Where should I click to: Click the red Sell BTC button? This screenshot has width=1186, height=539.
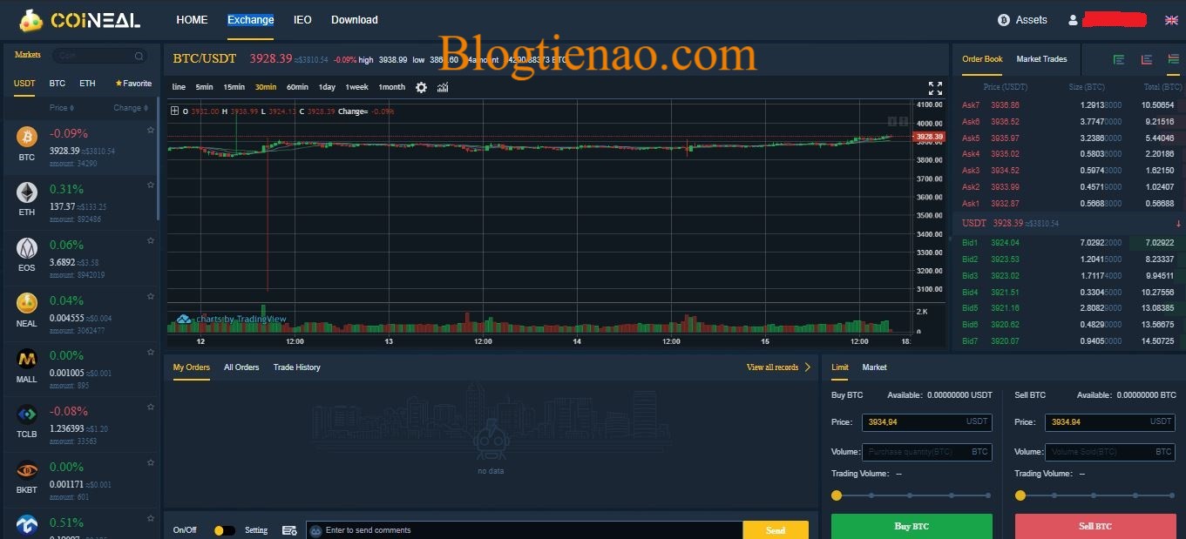point(1095,526)
